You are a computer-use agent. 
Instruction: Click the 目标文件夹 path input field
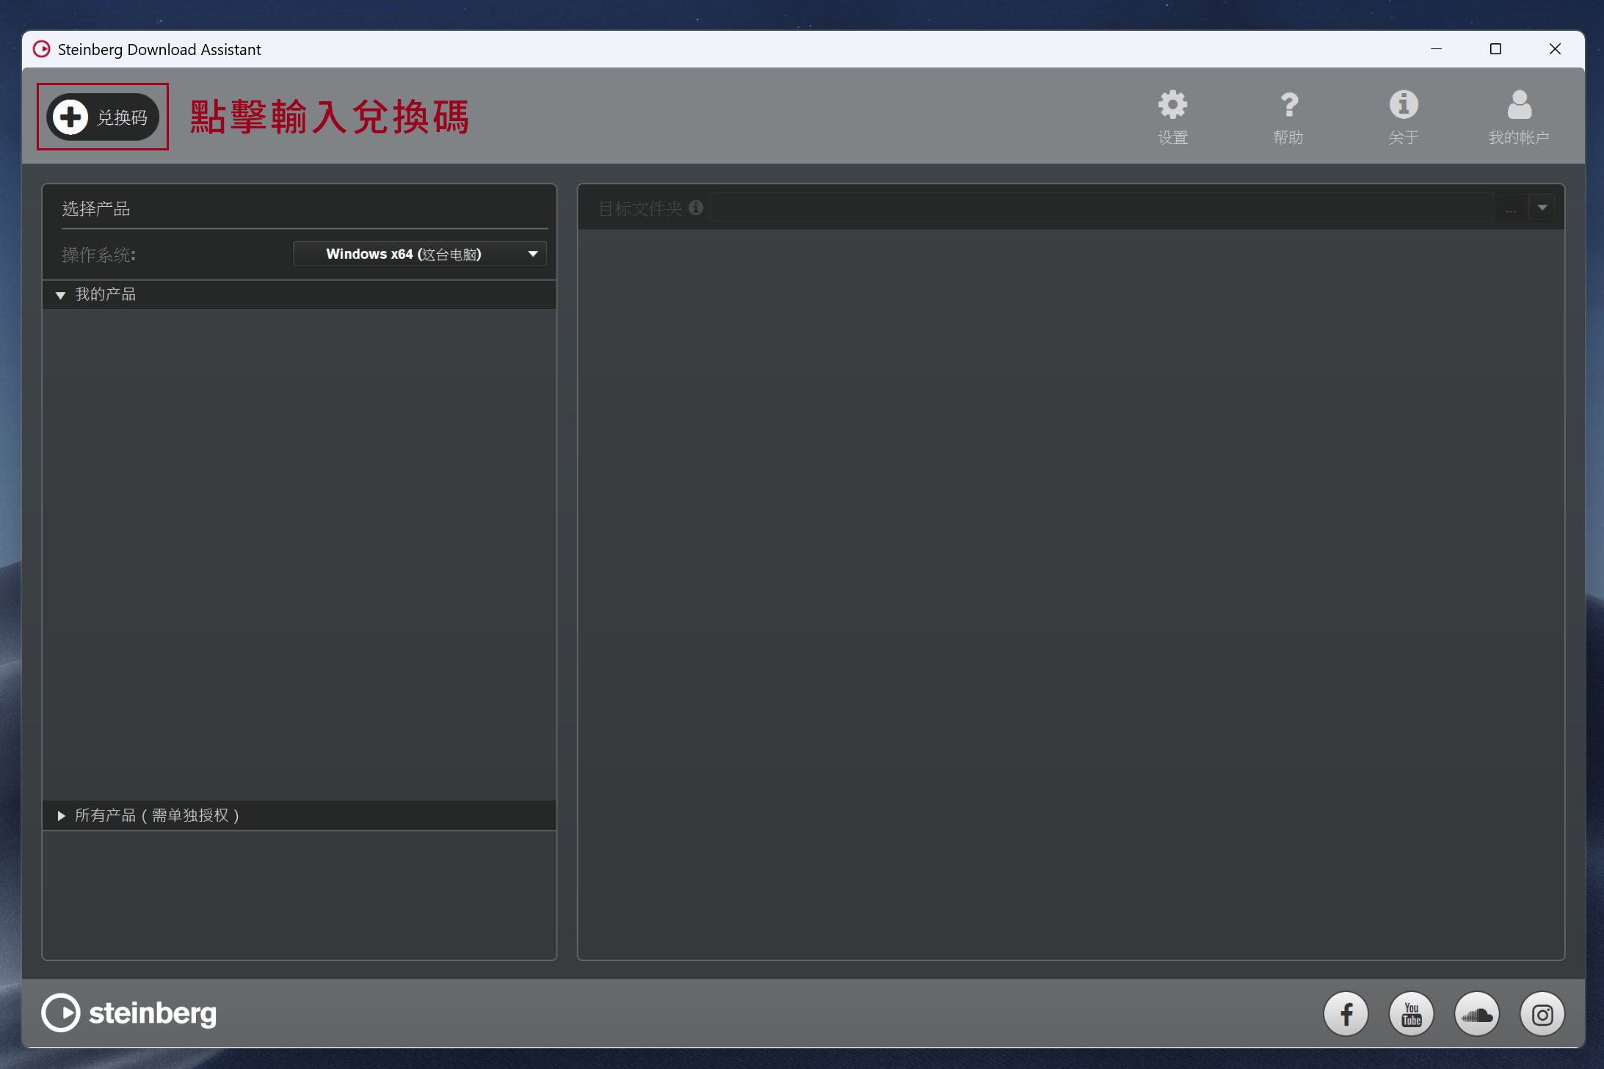[1101, 208]
